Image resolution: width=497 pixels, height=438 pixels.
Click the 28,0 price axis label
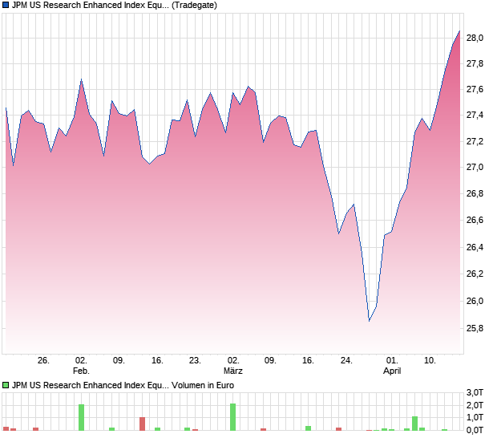coord(475,38)
